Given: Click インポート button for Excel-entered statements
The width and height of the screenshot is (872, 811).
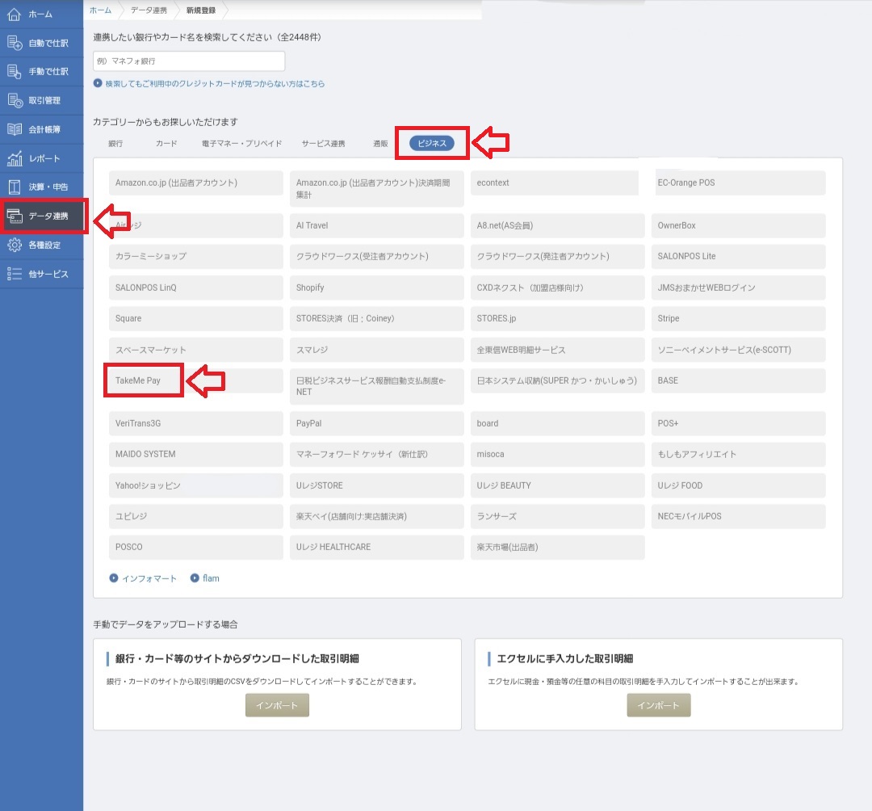Looking at the screenshot, I should coord(659,705).
